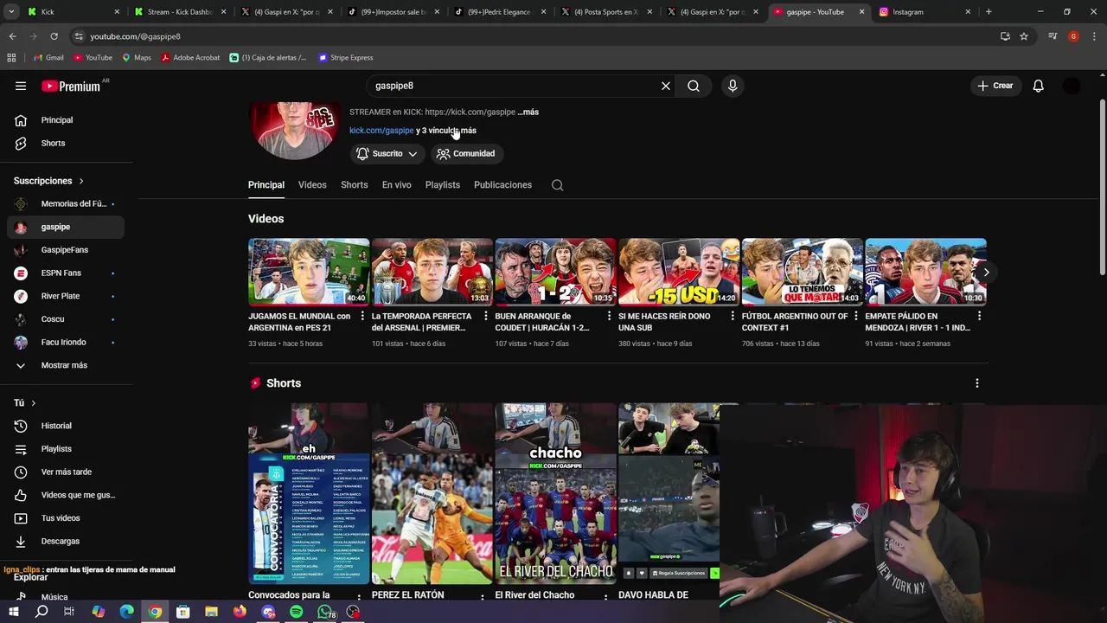1107x623 pixels.
Task: Bookmark this page with the star
Action: (1024, 36)
